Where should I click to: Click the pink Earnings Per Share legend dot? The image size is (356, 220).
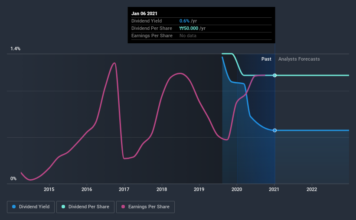tap(123, 207)
